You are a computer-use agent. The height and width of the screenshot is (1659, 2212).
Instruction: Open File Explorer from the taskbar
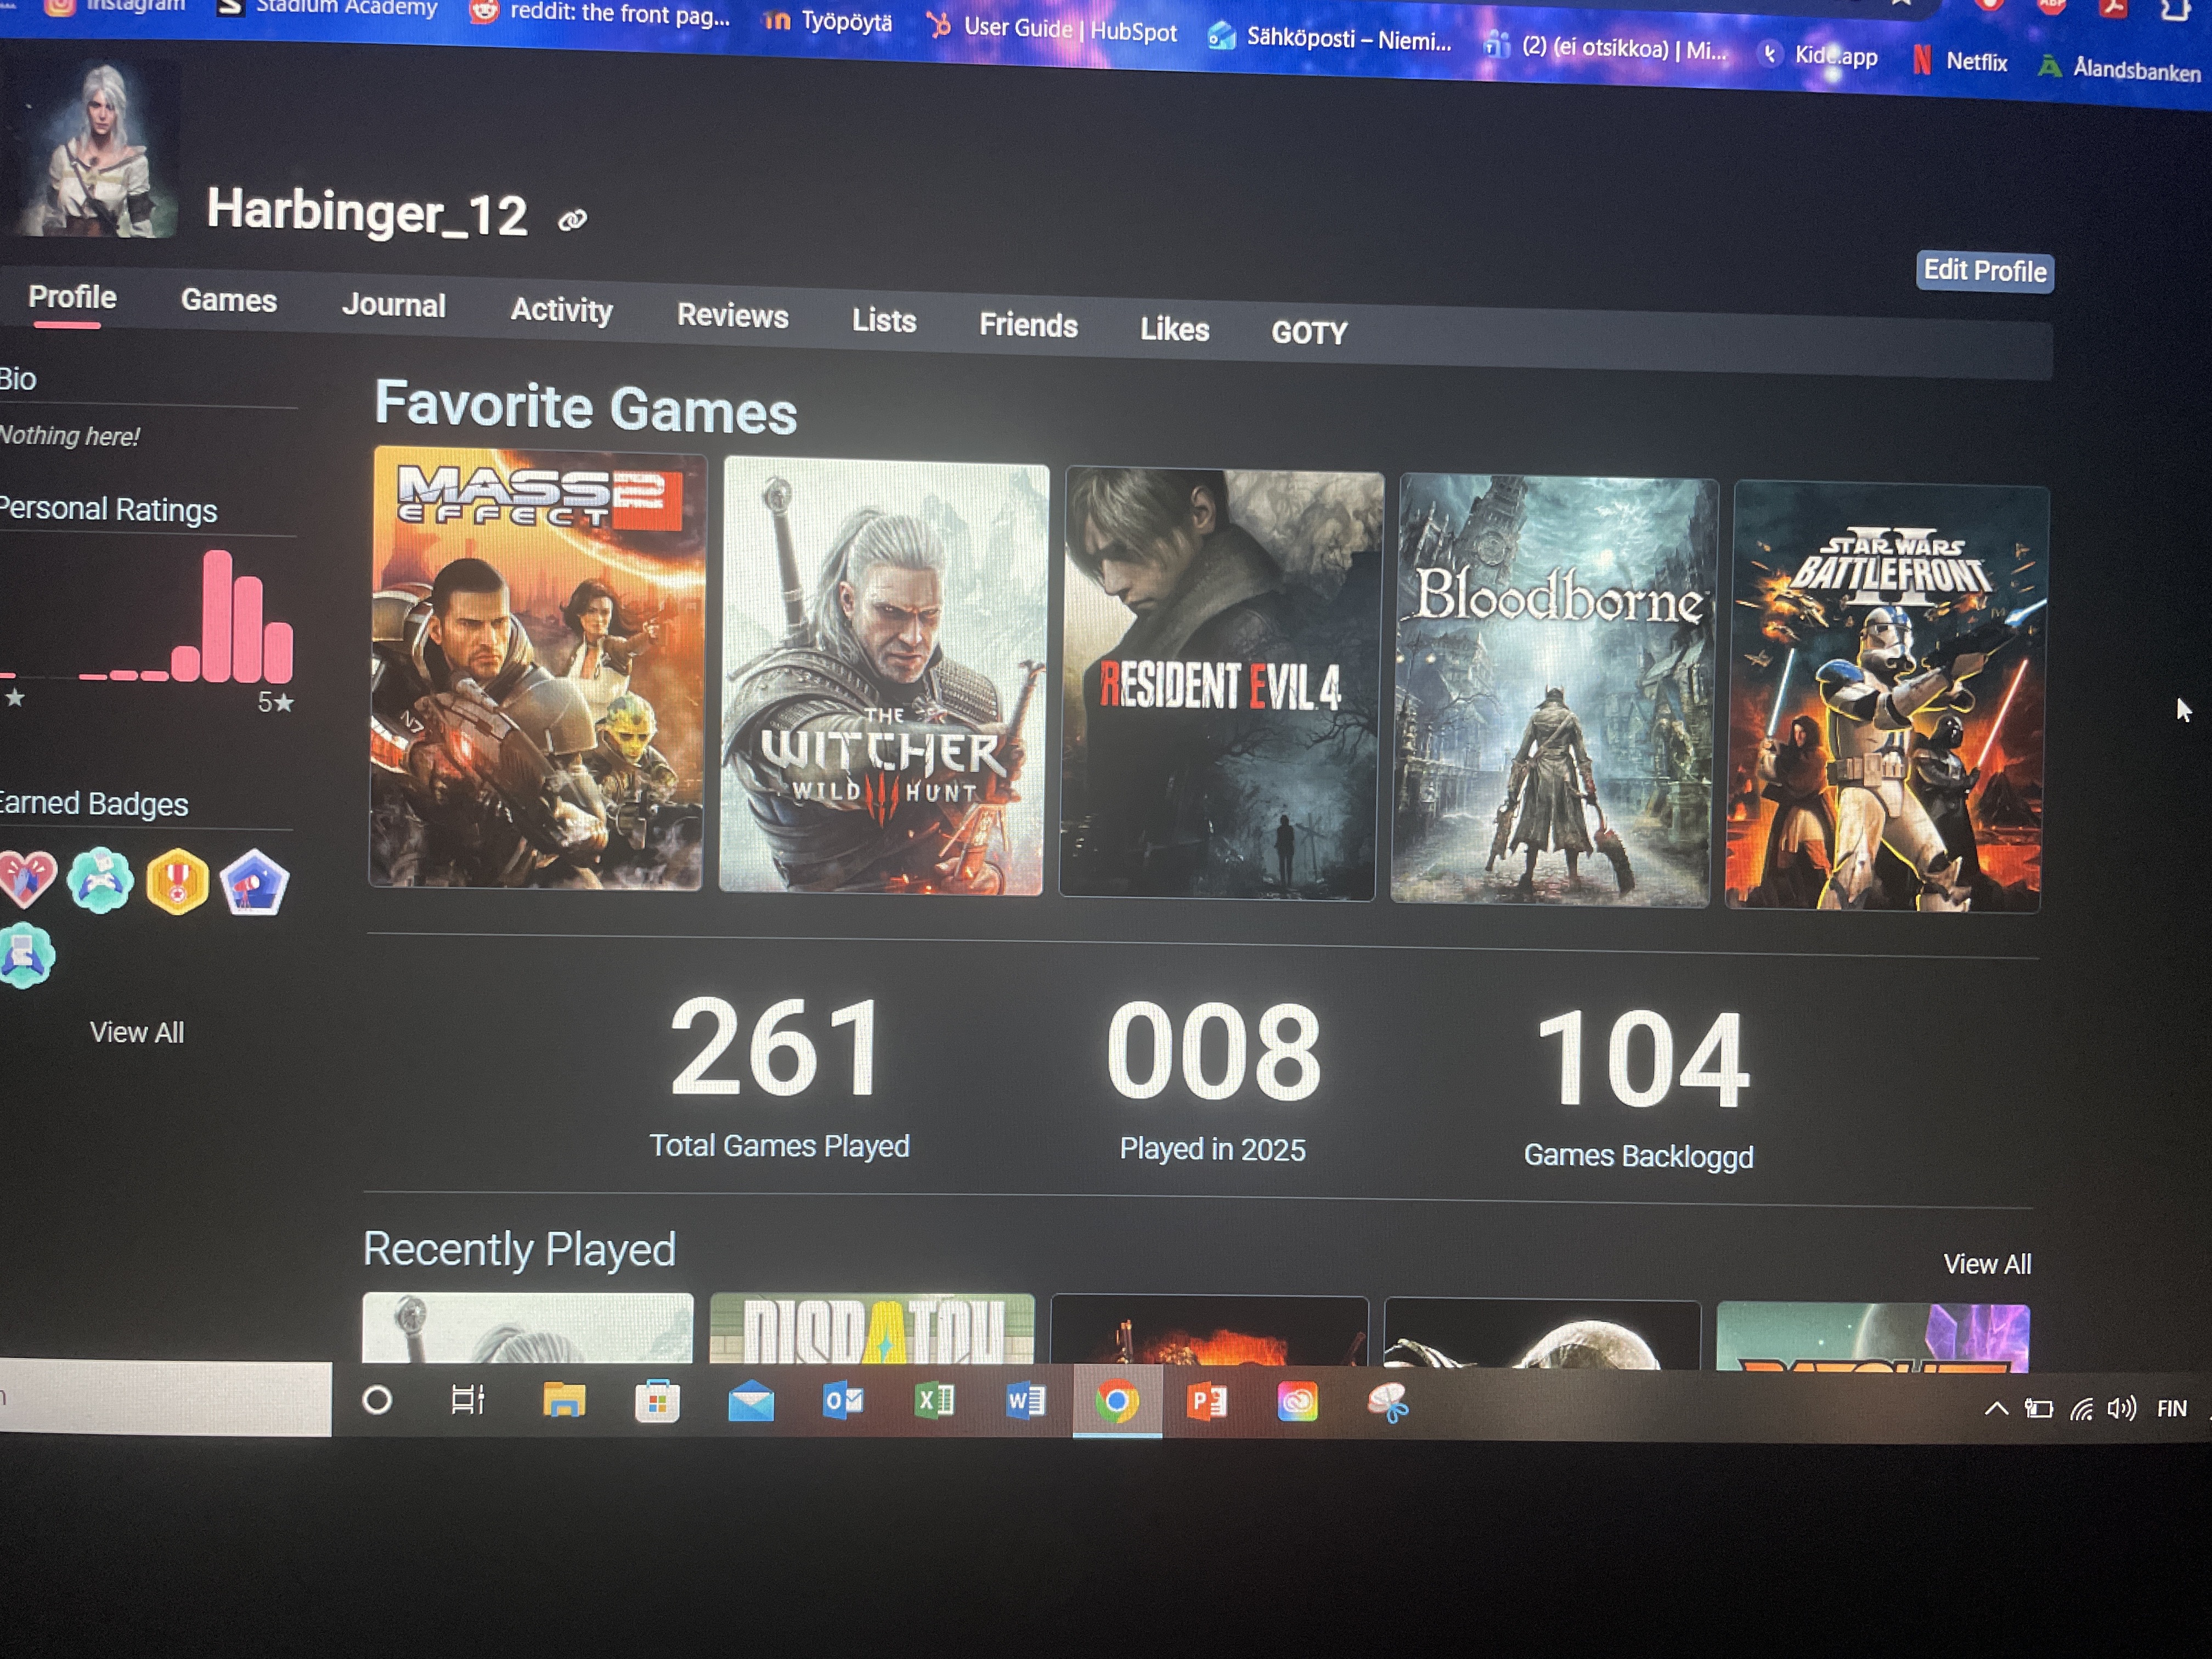click(x=564, y=1400)
